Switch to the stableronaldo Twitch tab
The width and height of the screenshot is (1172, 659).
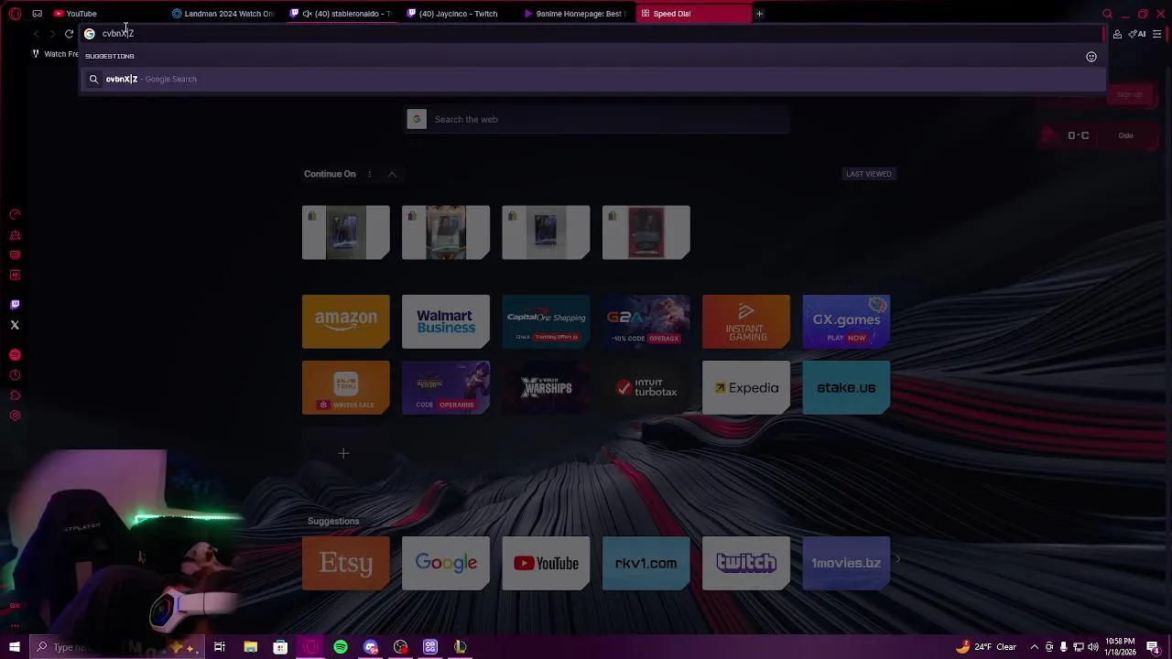pyautogui.click(x=342, y=14)
